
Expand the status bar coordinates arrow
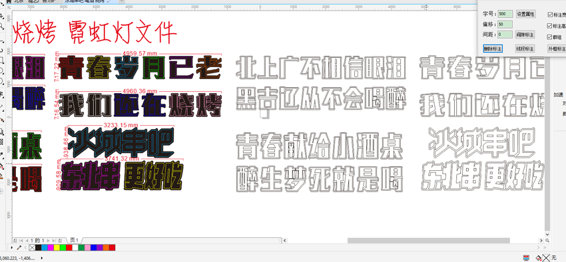[x=41, y=258]
